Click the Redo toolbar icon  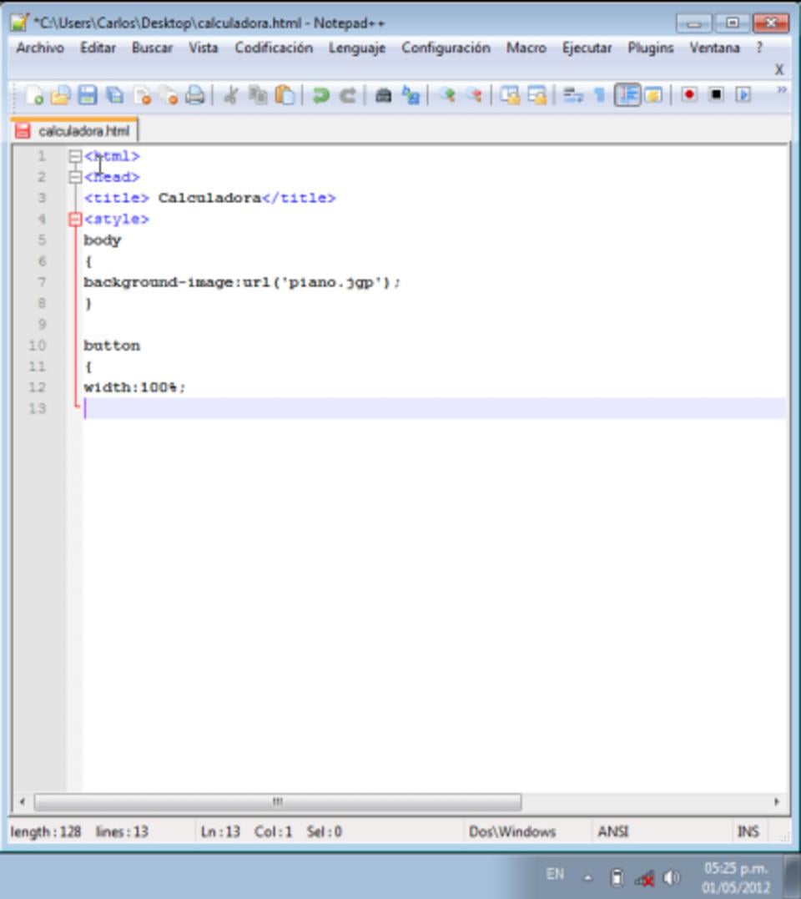(x=348, y=95)
